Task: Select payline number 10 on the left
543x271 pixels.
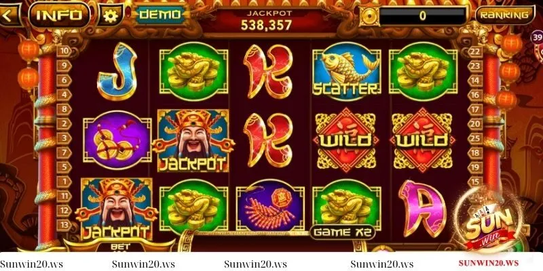Action: click(x=64, y=51)
